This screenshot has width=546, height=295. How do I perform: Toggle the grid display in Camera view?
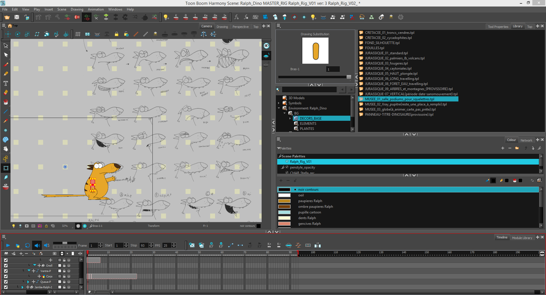click(78, 34)
